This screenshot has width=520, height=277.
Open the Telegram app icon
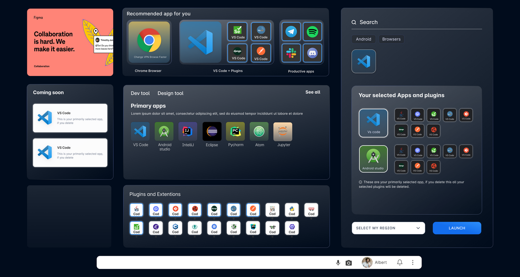291,32
